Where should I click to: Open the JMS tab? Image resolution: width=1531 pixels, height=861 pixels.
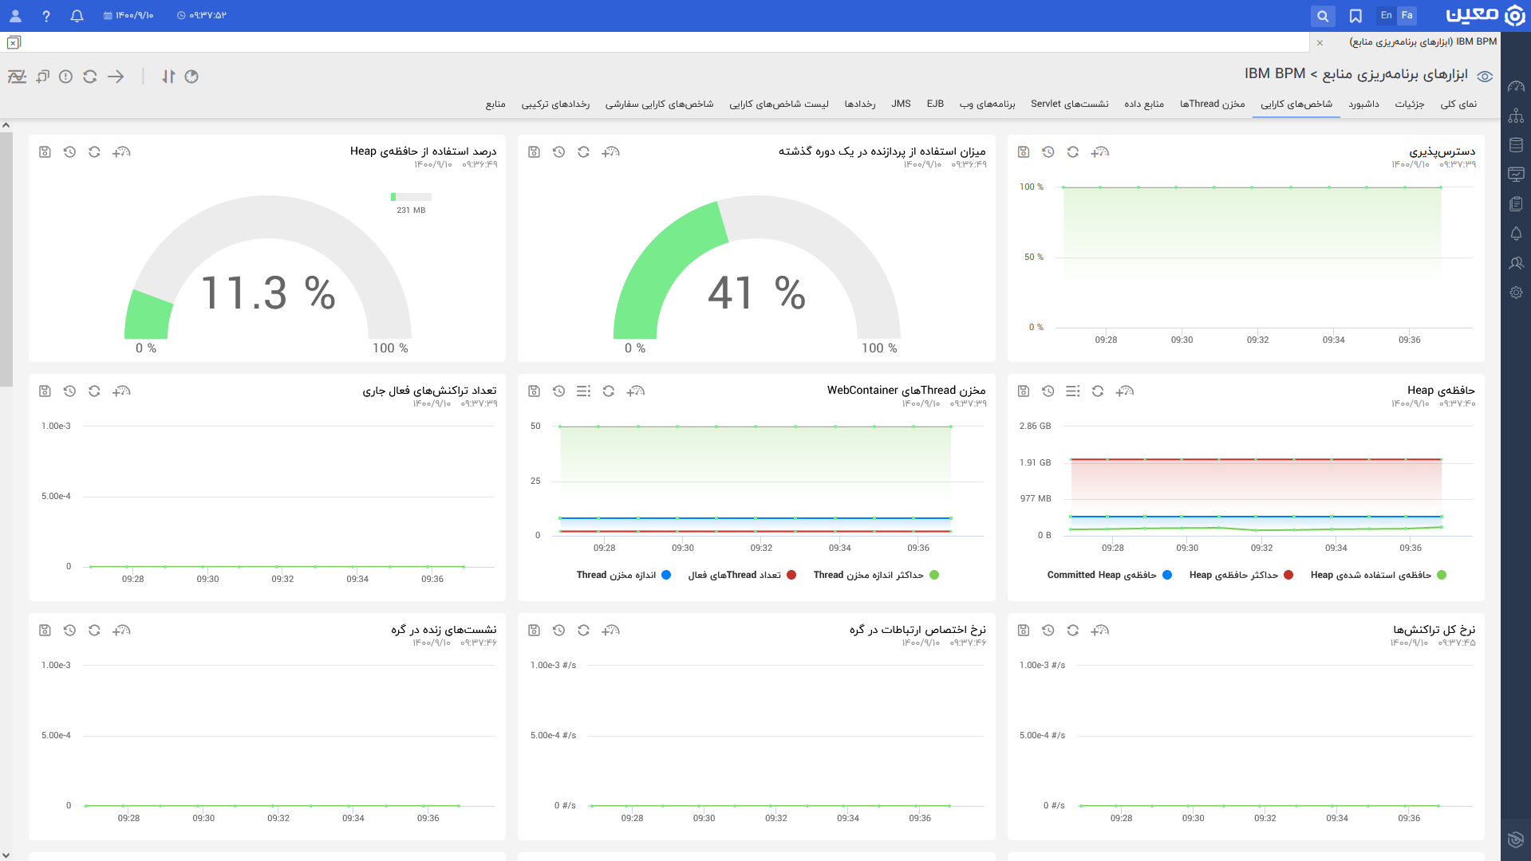[902, 104]
